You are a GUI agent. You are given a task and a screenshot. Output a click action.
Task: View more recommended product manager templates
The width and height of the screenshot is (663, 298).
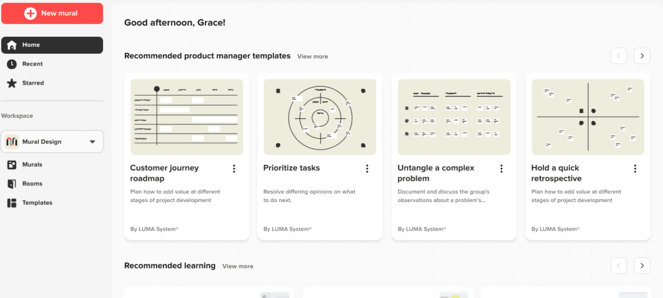[312, 57]
